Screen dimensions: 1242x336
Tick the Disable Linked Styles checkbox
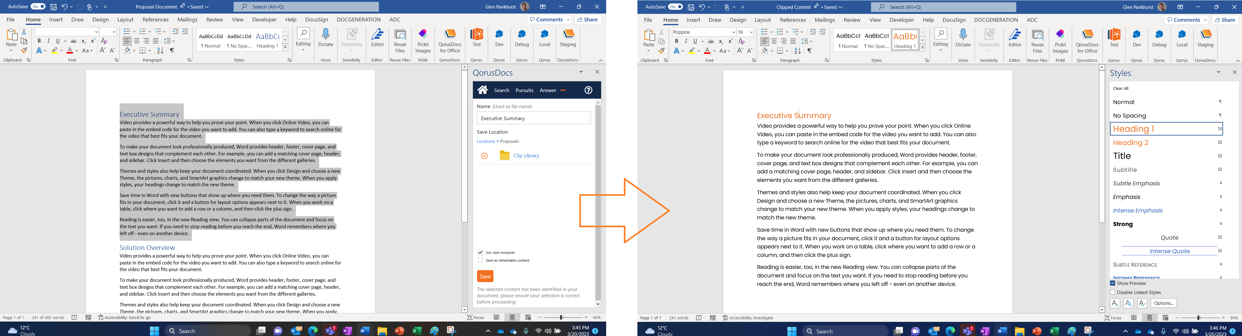(1113, 292)
